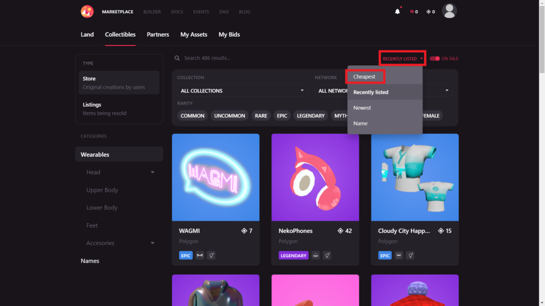Image resolution: width=545 pixels, height=306 pixels.
Task: Toggle the Epic rarity filter
Action: (x=282, y=115)
